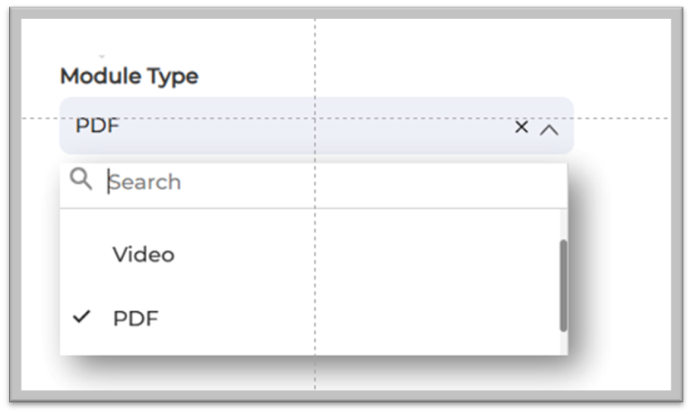Click the scrollbar track below the thumb
The image size is (692, 414).
click(563, 342)
